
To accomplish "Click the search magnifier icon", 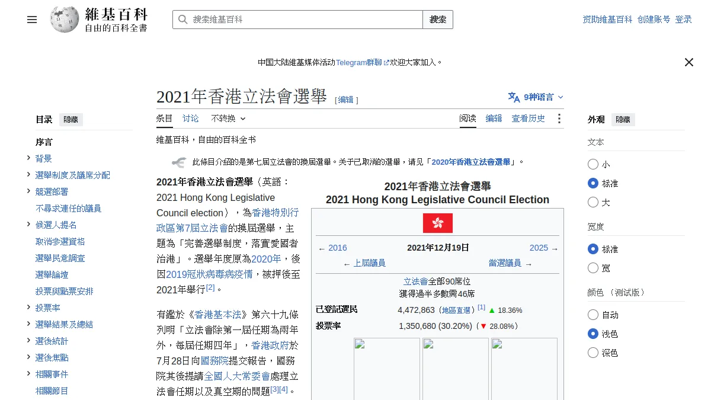I will coord(182,20).
